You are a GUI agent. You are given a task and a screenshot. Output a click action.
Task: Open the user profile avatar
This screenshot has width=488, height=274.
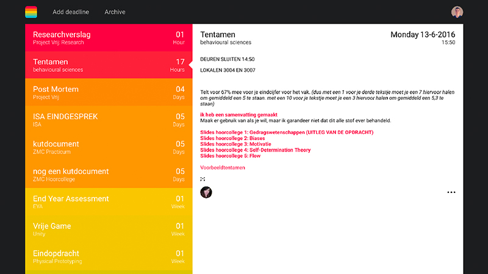457,12
